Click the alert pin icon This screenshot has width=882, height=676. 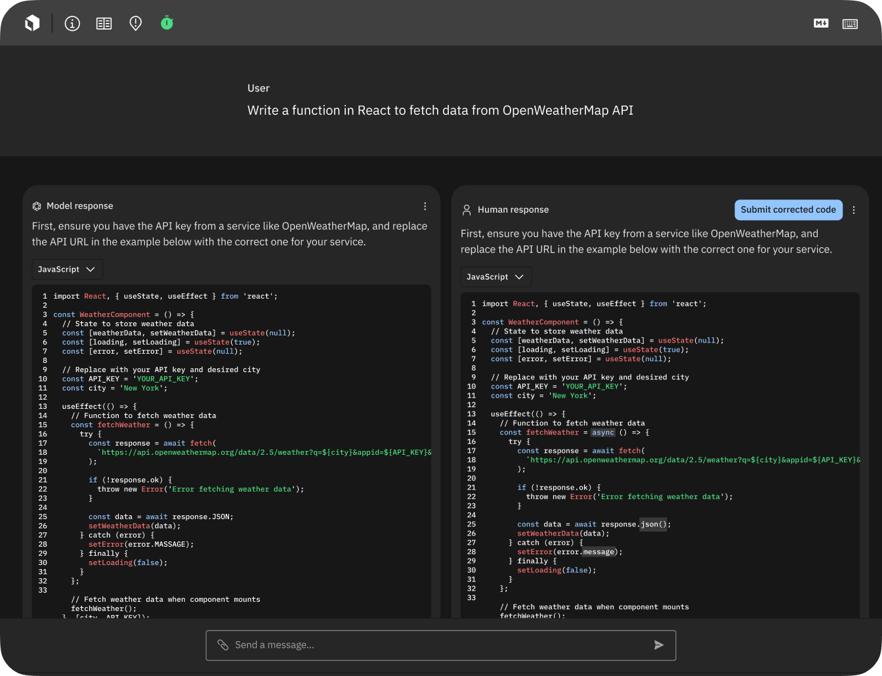(135, 24)
